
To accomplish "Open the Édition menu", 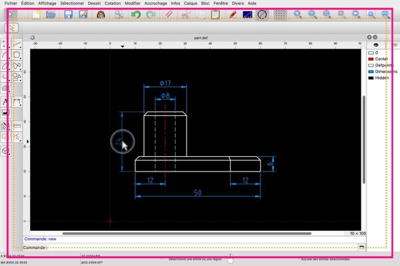I will pyautogui.click(x=27, y=3).
